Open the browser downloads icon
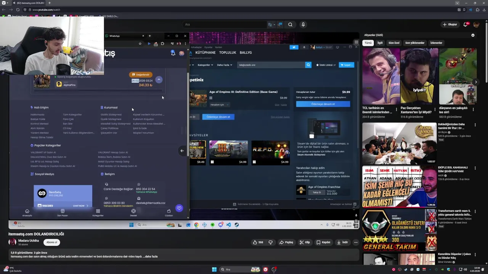488x274 pixels. pyautogui.click(x=484, y=10)
